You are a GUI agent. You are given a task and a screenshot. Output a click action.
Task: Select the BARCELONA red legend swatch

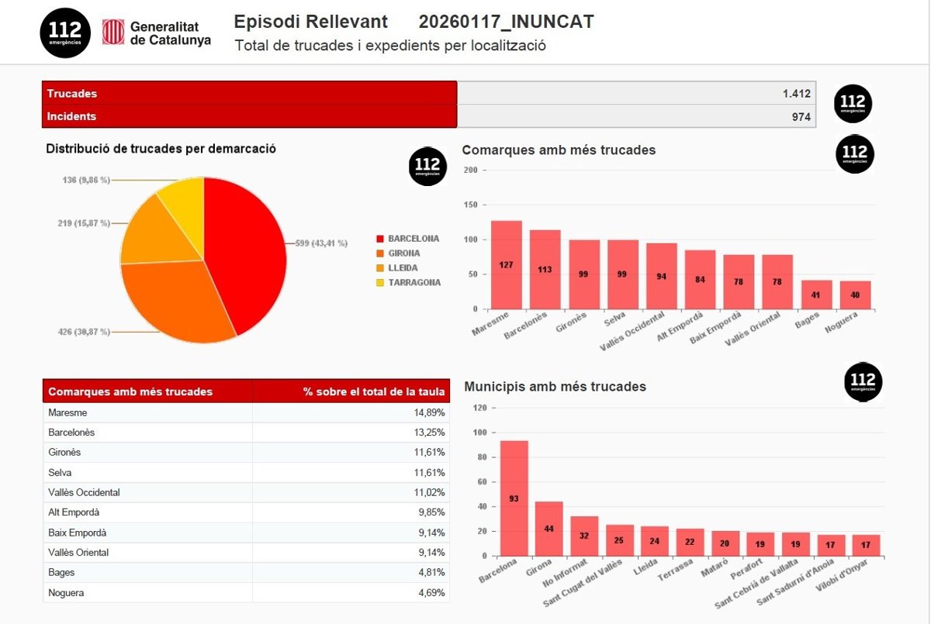point(379,239)
